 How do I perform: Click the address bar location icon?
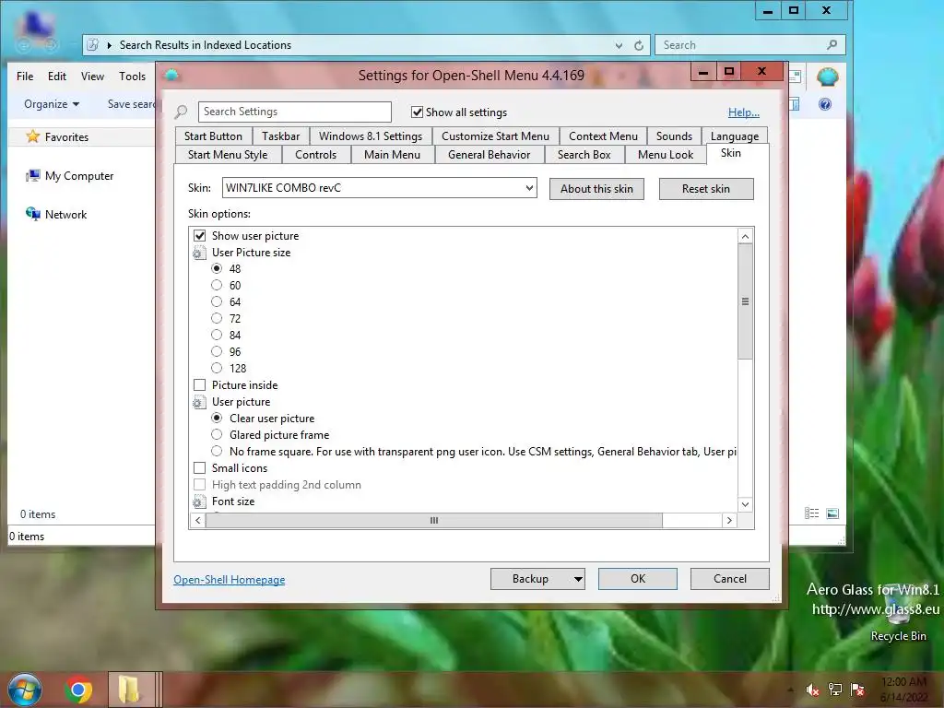93,45
